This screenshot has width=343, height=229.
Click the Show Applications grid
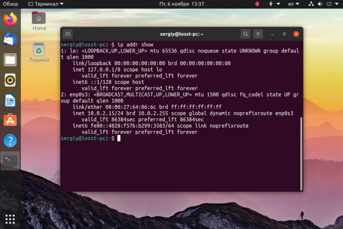(x=9, y=219)
